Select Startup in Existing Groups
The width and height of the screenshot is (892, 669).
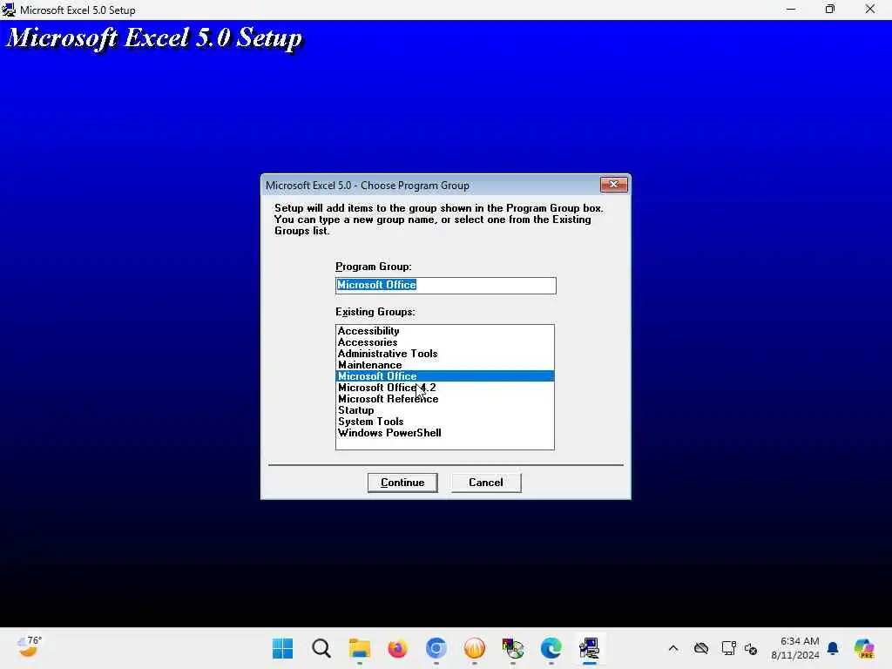click(445, 410)
